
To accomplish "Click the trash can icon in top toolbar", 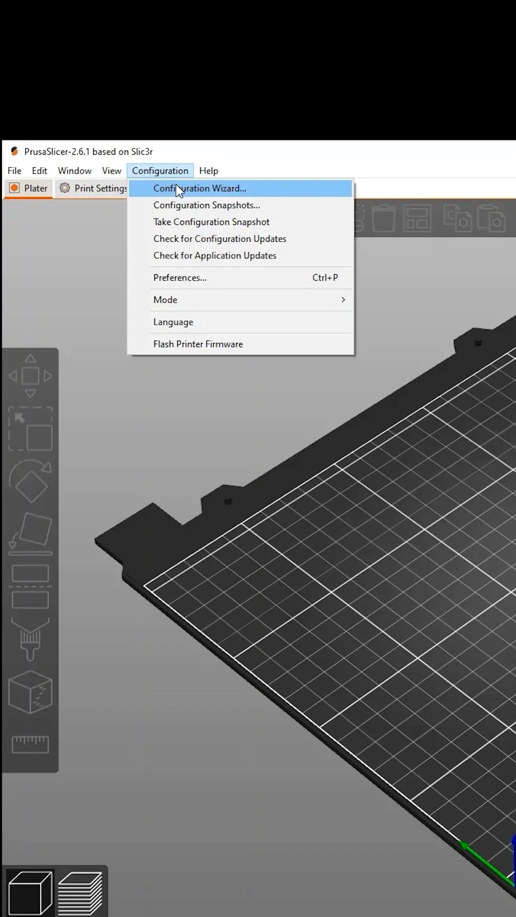I will [383, 219].
